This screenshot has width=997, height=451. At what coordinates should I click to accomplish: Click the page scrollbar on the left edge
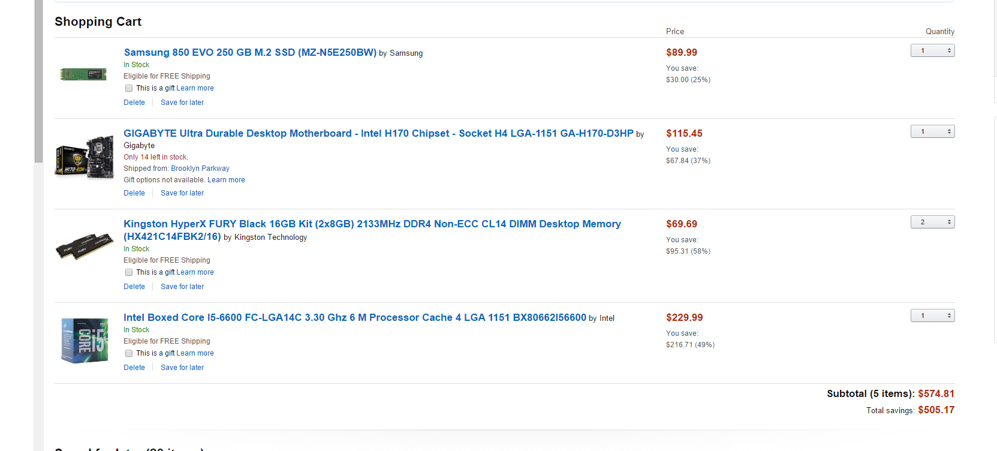[x=38, y=81]
